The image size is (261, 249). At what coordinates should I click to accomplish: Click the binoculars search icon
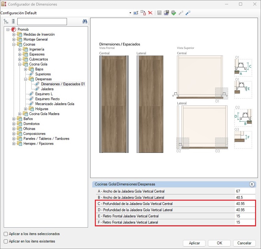click(x=85, y=21)
